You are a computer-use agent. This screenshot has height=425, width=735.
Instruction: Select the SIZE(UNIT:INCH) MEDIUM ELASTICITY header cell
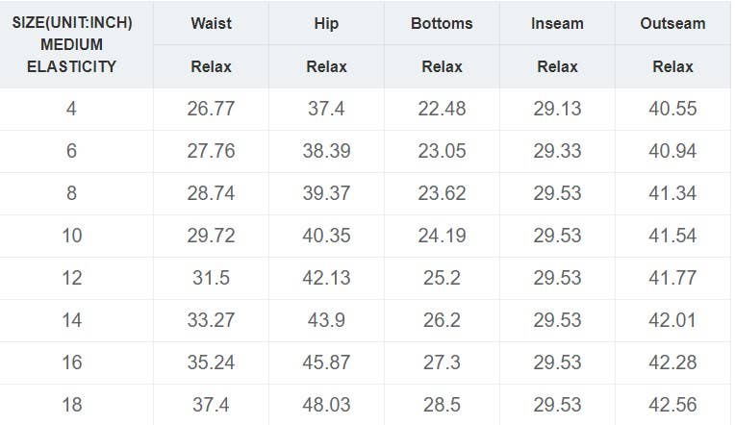tap(72, 44)
